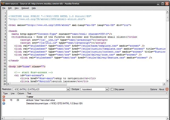This screenshot has width=170, height=120.
Task: Click the Firefox icon in the title bar
Action: [3, 3]
